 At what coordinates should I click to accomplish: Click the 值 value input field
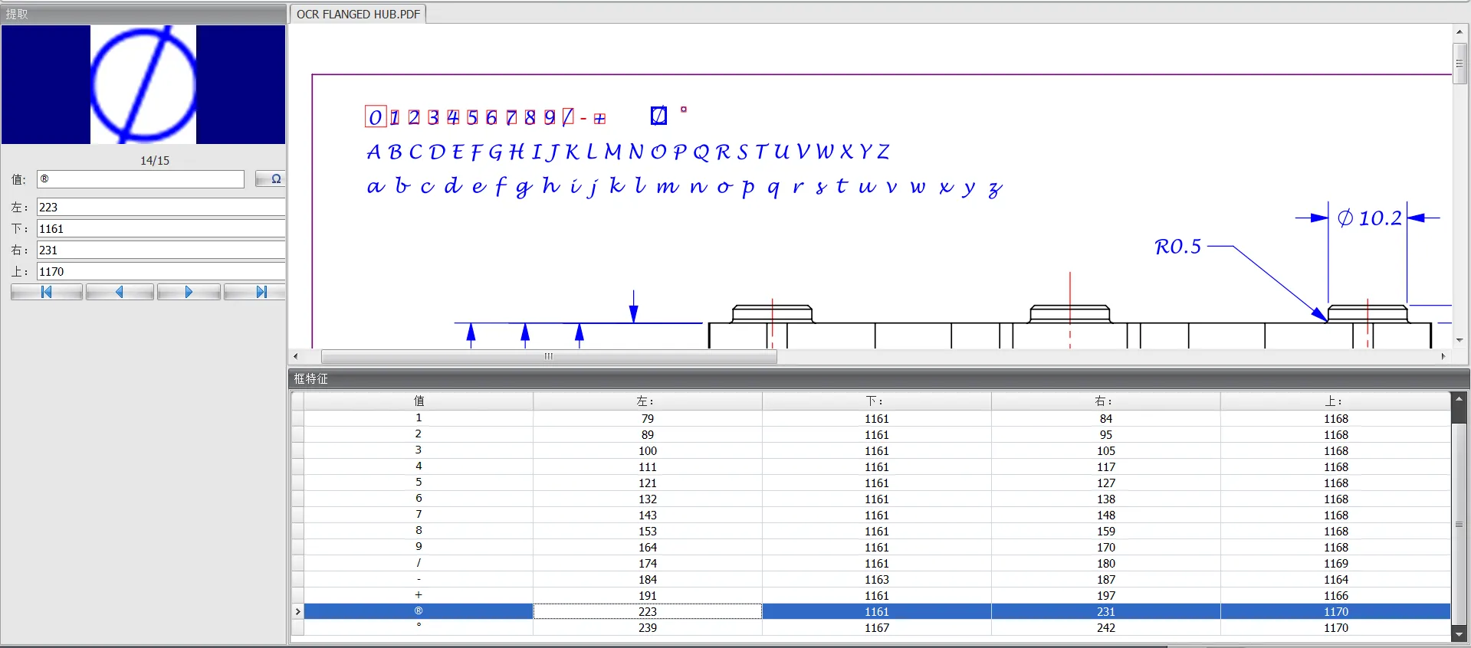[140, 179]
